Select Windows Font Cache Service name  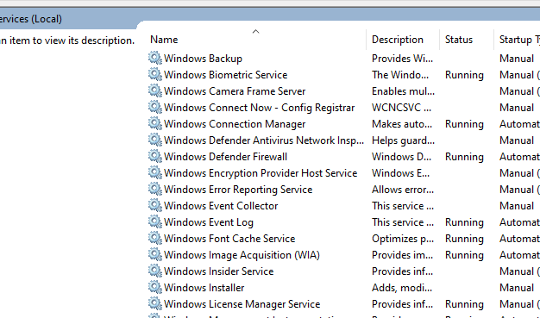point(229,239)
